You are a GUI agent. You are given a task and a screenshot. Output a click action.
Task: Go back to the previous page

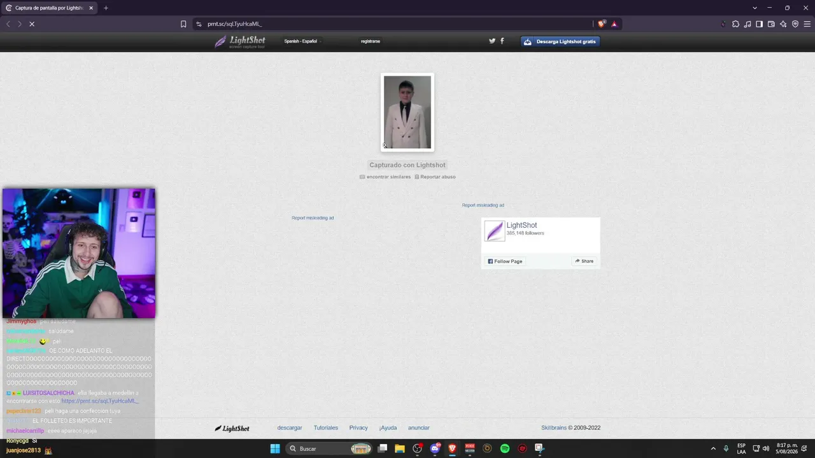click(8, 24)
